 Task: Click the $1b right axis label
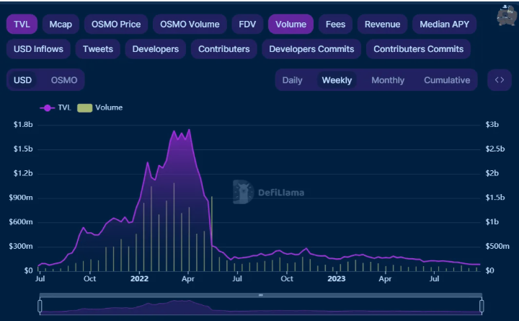tap(492, 222)
